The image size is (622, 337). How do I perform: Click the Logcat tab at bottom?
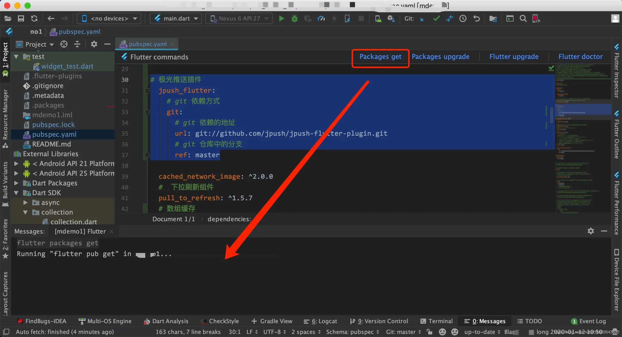pyautogui.click(x=323, y=321)
